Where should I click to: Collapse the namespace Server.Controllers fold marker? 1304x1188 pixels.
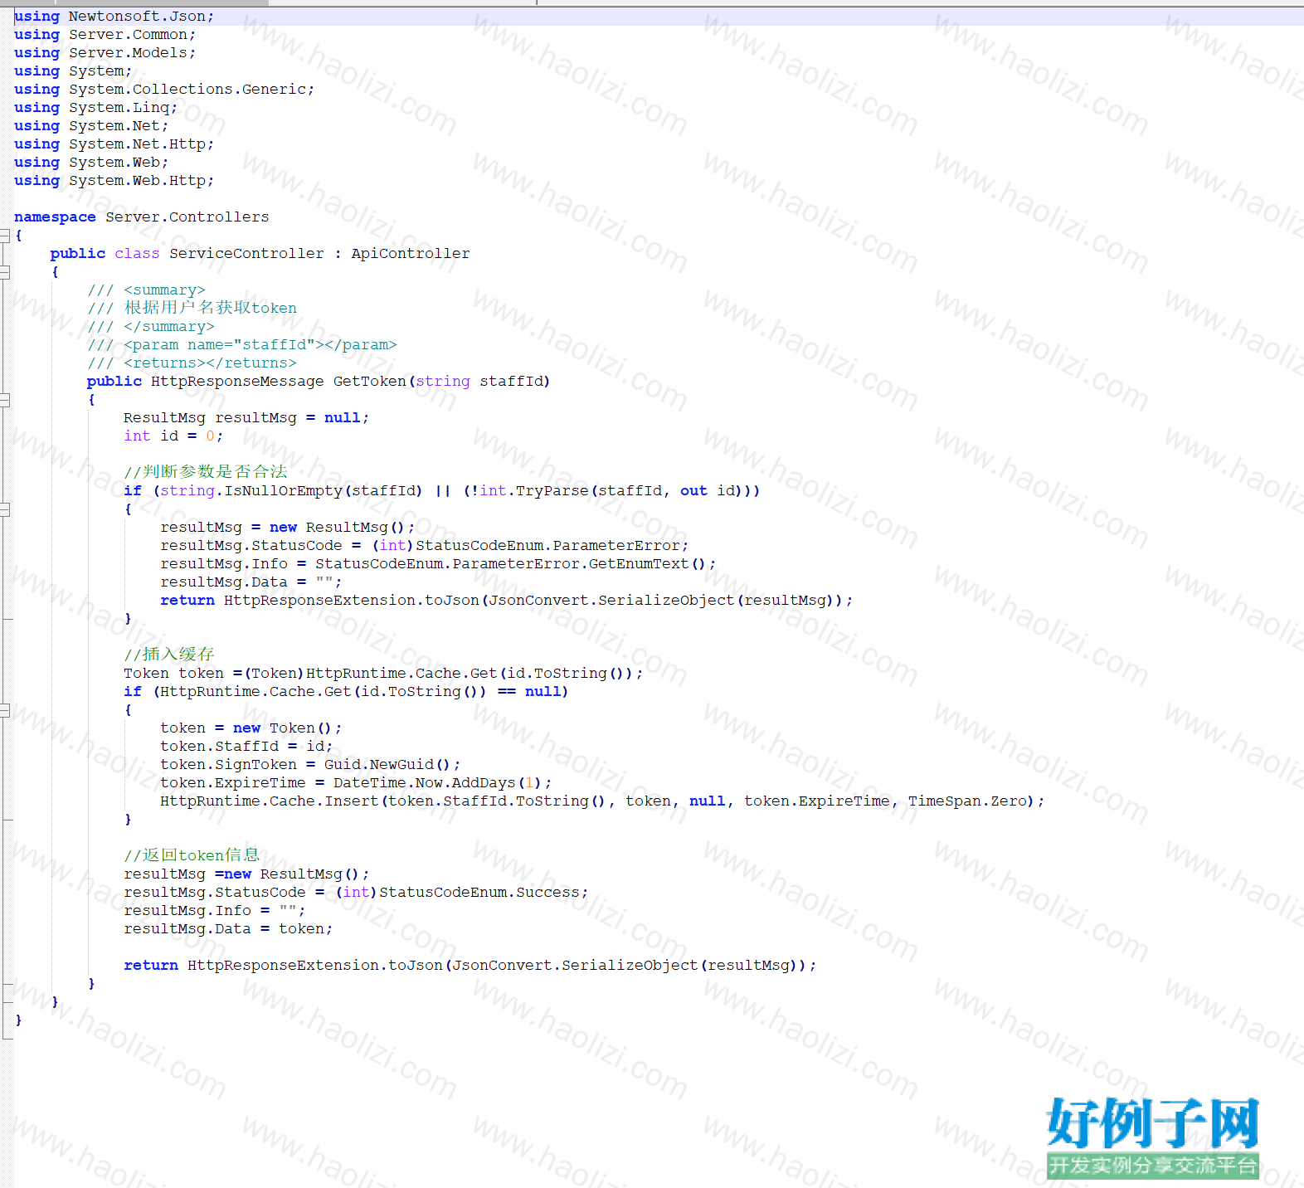pyautogui.click(x=4, y=236)
